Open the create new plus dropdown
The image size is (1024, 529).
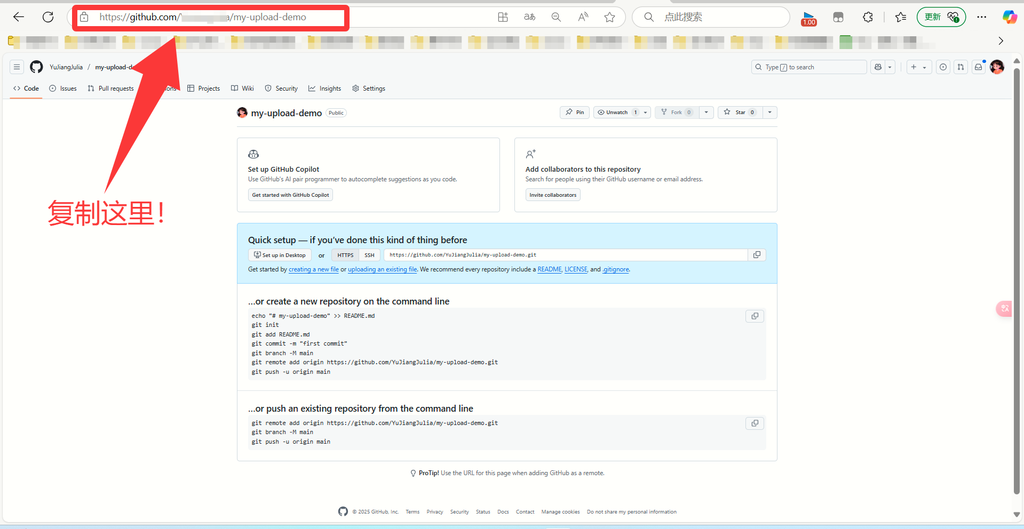919,67
